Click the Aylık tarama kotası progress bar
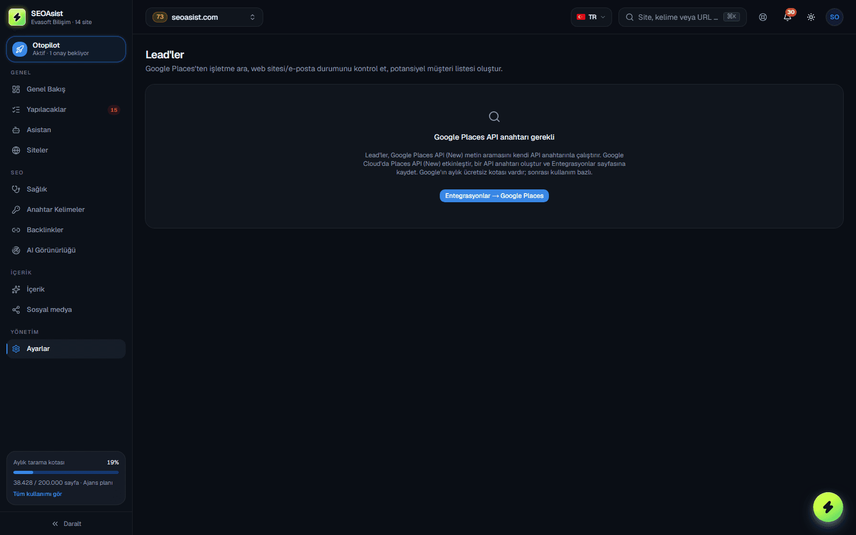This screenshot has width=856, height=535. [x=66, y=472]
